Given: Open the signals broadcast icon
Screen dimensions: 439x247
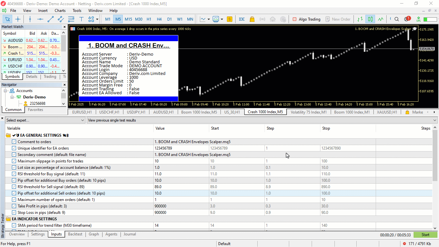Looking at the screenshot, I should pos(262,19).
